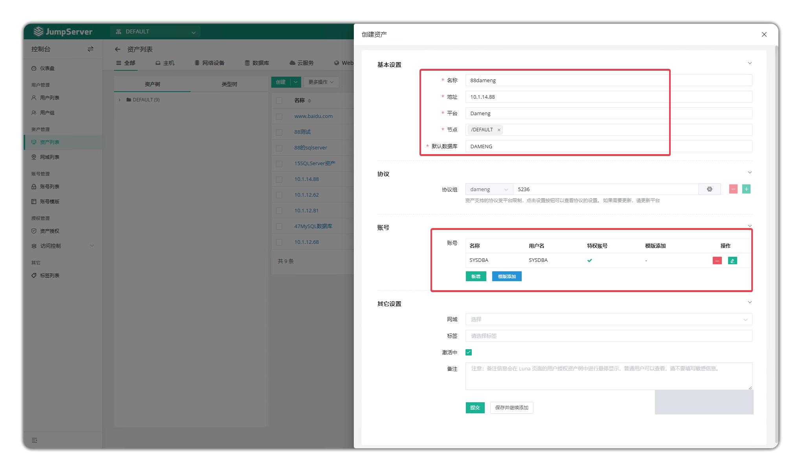
Task: Delete the SYSDBA account row
Action: click(x=717, y=261)
